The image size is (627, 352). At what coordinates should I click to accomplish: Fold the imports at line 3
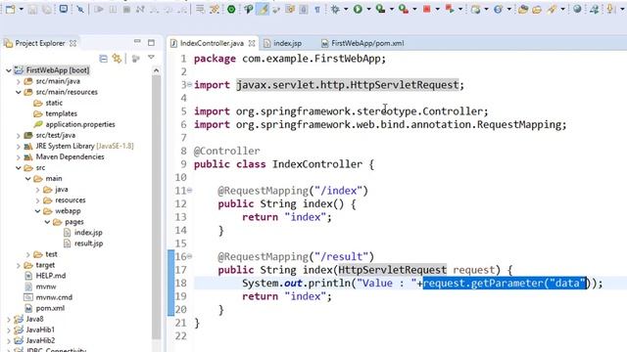point(190,85)
